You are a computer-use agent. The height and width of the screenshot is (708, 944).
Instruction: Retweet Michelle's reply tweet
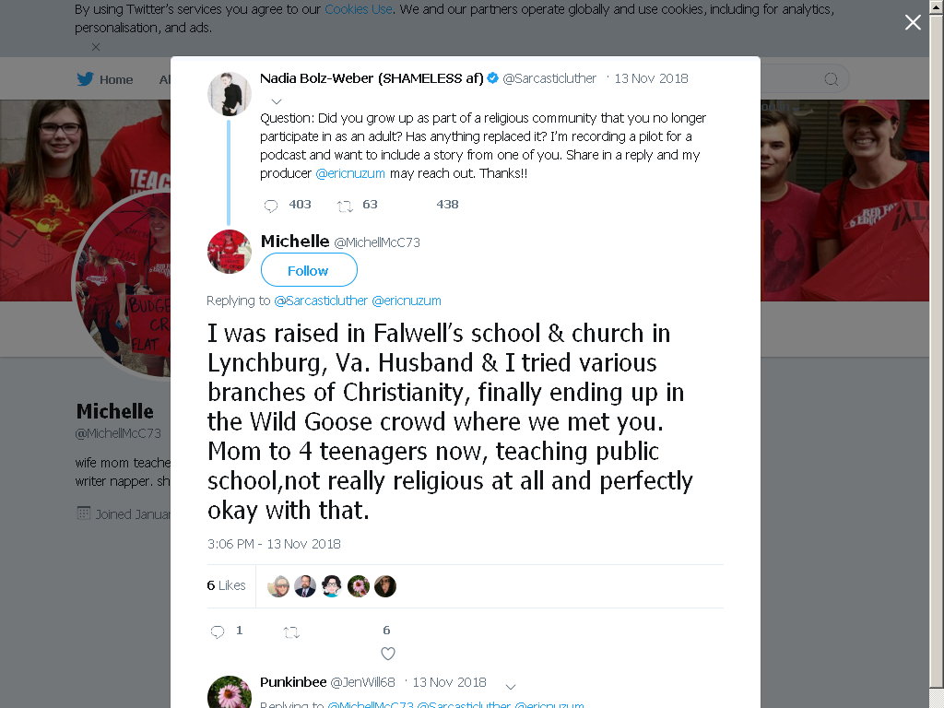[291, 631]
